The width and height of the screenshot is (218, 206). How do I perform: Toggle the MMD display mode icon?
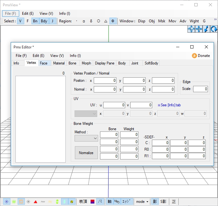[x=117, y=202]
